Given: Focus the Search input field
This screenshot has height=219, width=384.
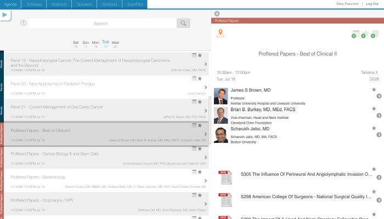Looking at the screenshot, I should [x=103, y=23].
